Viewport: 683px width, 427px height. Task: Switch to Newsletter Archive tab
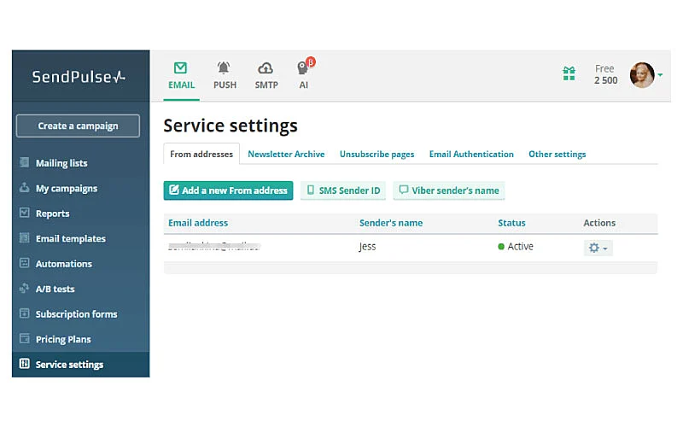(x=286, y=155)
